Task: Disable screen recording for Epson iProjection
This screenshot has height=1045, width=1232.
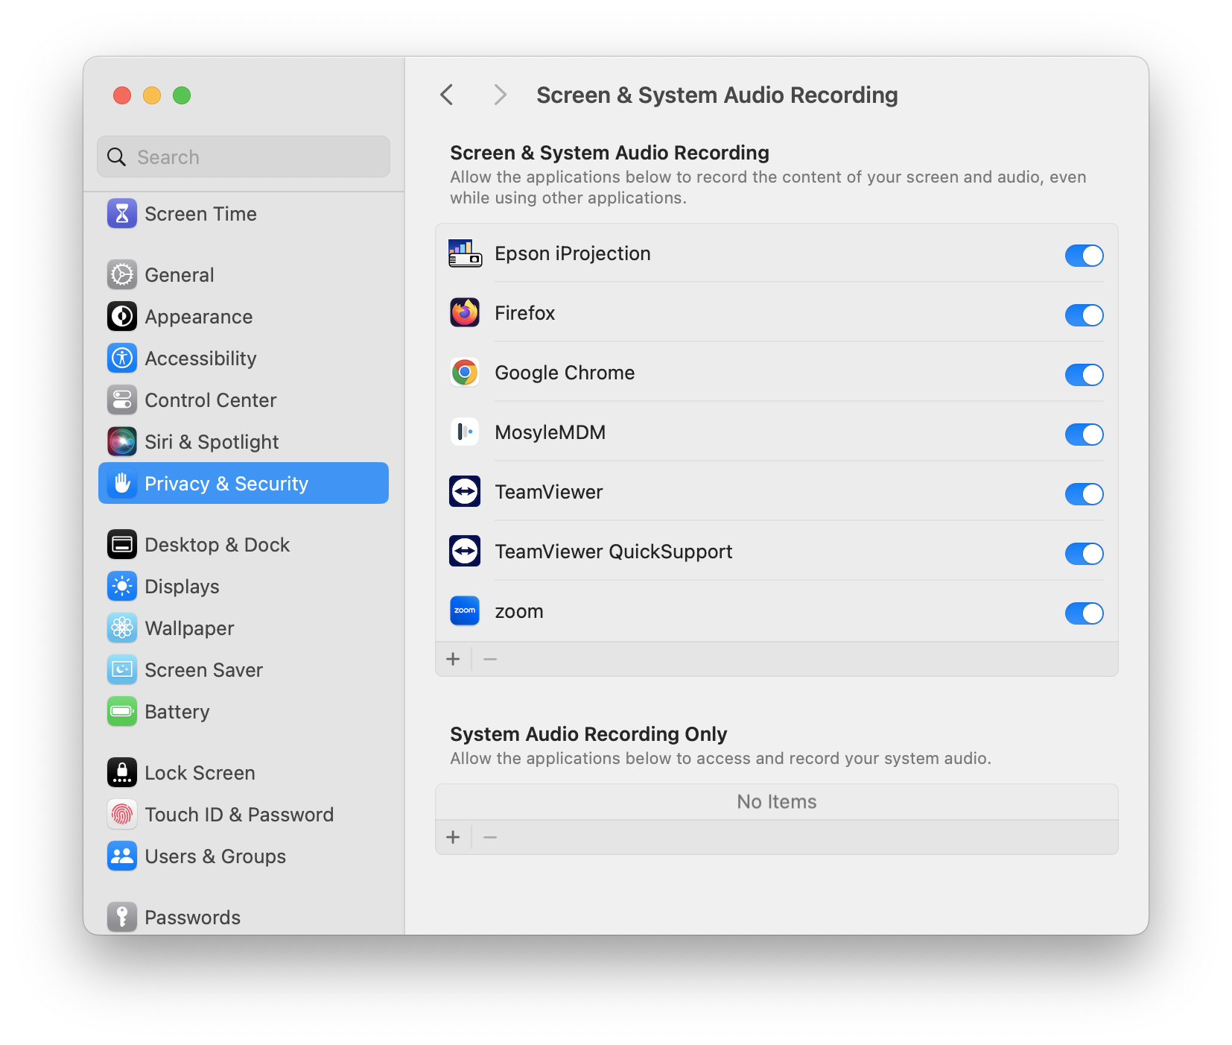Action: pyautogui.click(x=1084, y=256)
